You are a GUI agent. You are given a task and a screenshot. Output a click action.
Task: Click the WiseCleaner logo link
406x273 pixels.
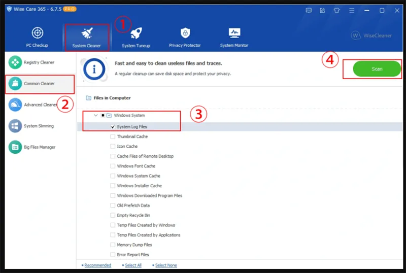point(371,36)
